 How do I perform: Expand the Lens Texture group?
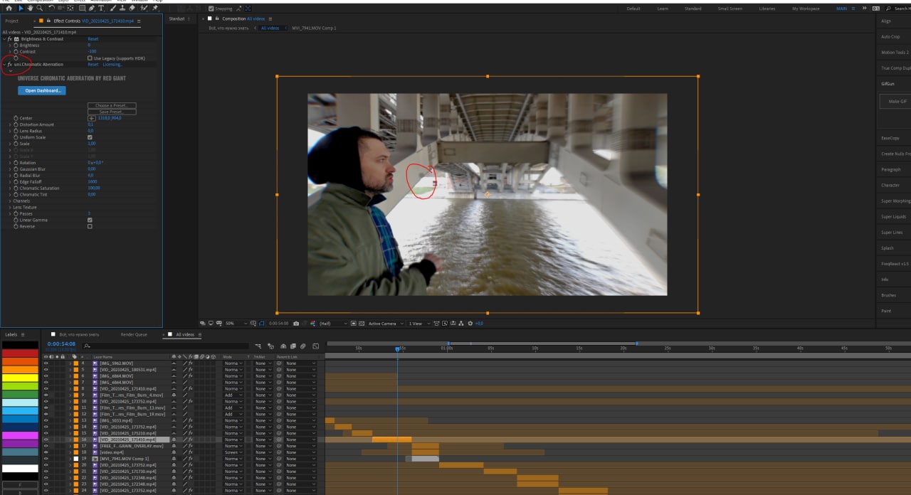[11, 207]
